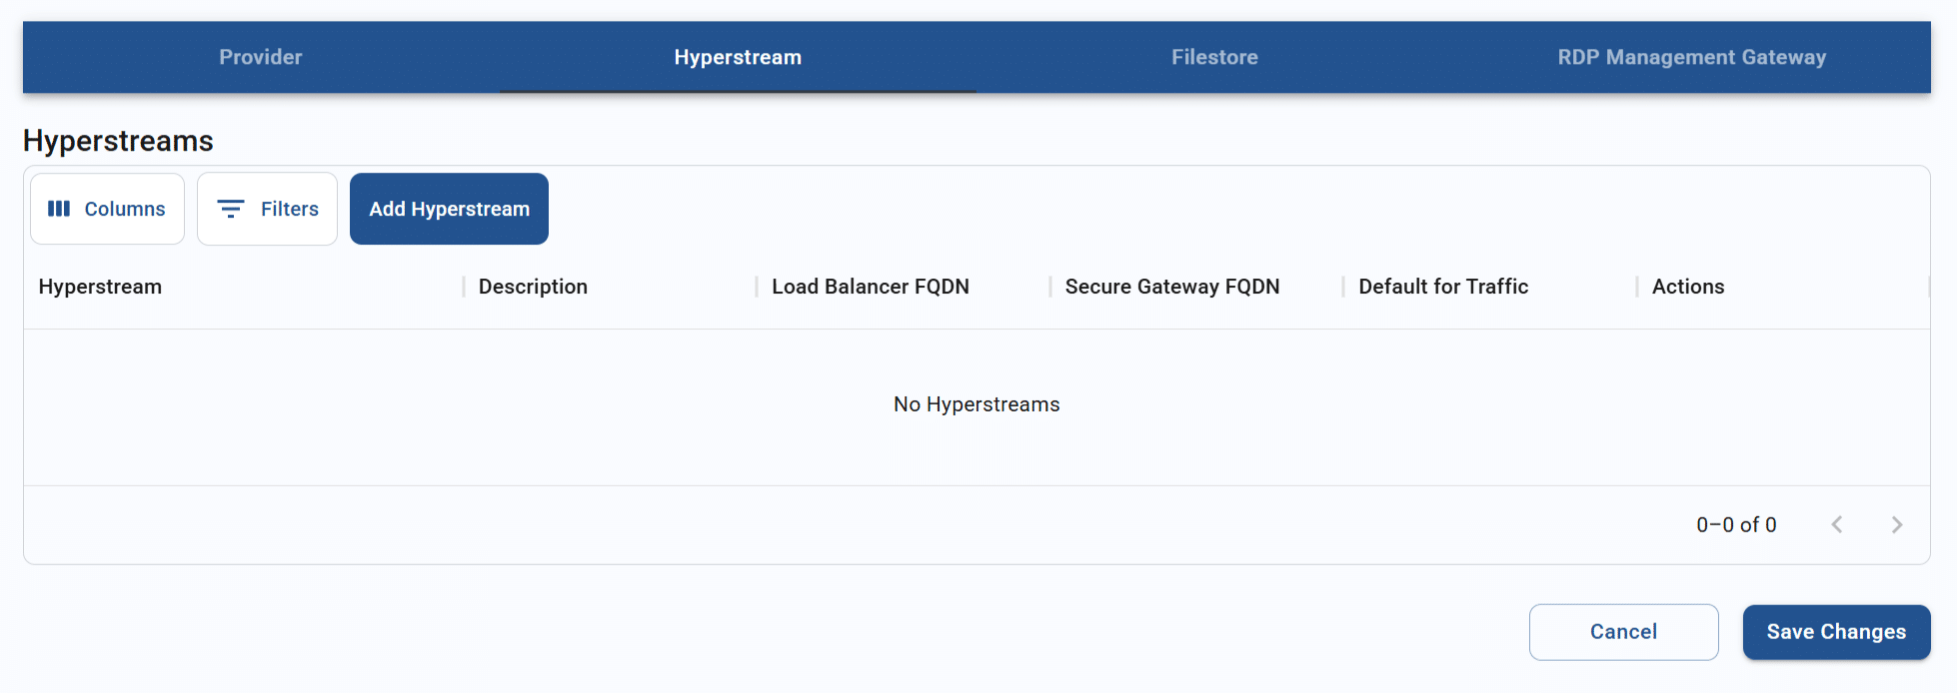Click the next page chevron

point(1897,524)
